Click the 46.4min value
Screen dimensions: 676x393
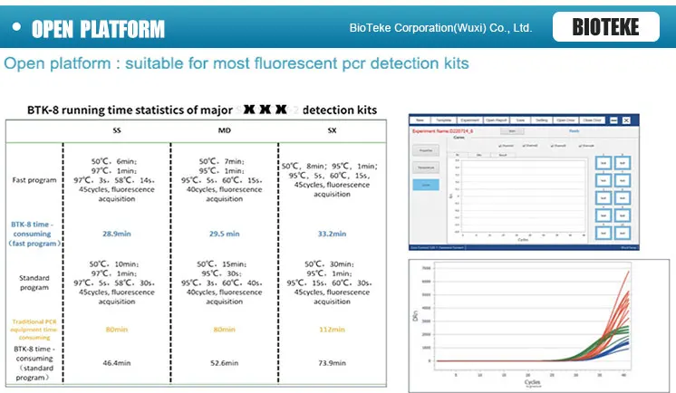point(116,363)
